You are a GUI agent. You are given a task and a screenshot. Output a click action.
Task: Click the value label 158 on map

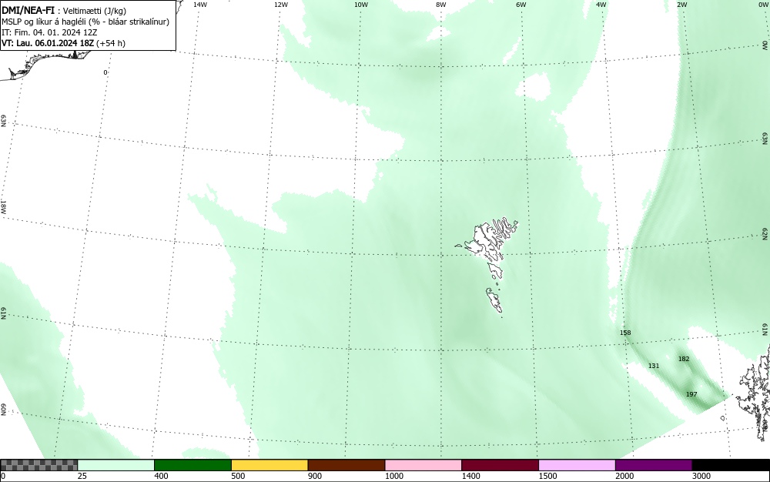tap(625, 333)
